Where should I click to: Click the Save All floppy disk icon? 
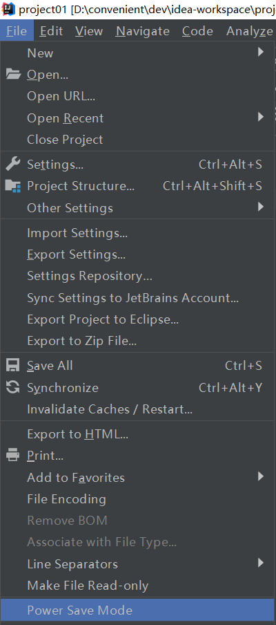12,366
